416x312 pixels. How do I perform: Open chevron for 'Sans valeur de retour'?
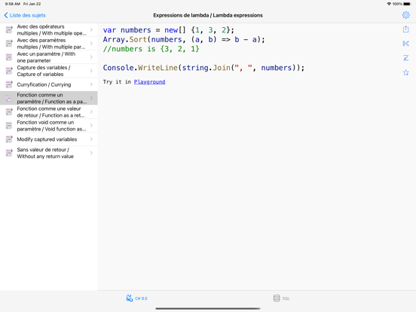coord(91,153)
